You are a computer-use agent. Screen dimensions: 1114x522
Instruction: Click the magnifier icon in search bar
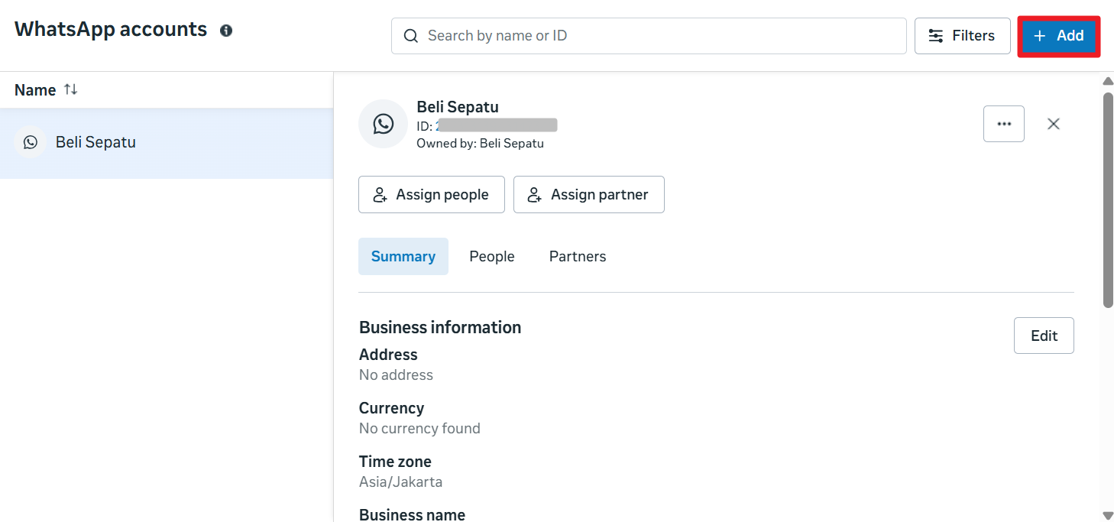[411, 36]
